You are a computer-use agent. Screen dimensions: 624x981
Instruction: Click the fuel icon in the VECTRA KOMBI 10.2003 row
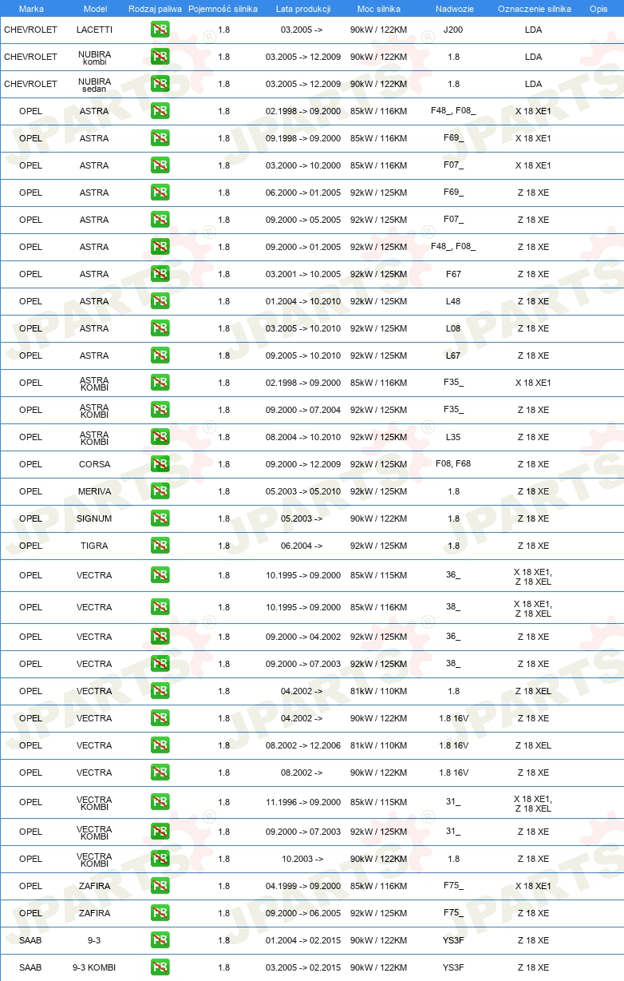point(160,859)
